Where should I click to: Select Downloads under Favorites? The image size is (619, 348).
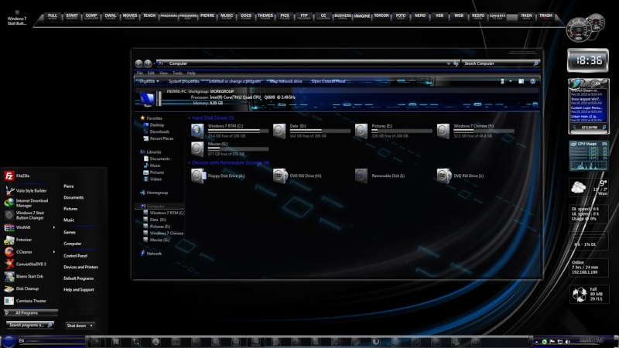(156, 131)
